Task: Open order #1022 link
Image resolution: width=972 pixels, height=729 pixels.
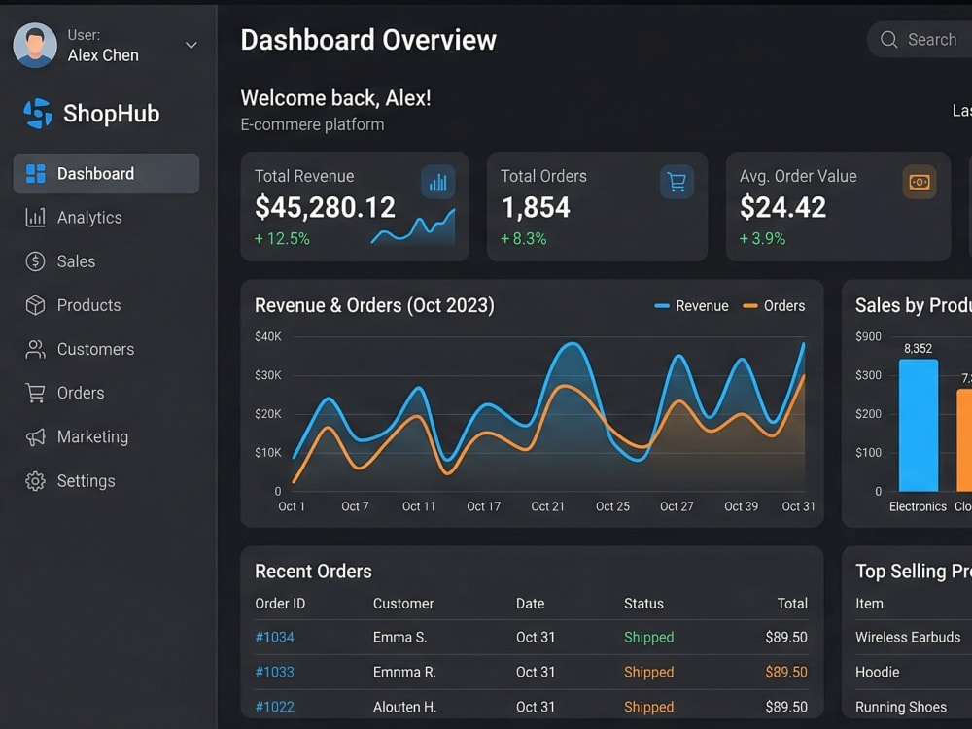Action: click(x=275, y=707)
